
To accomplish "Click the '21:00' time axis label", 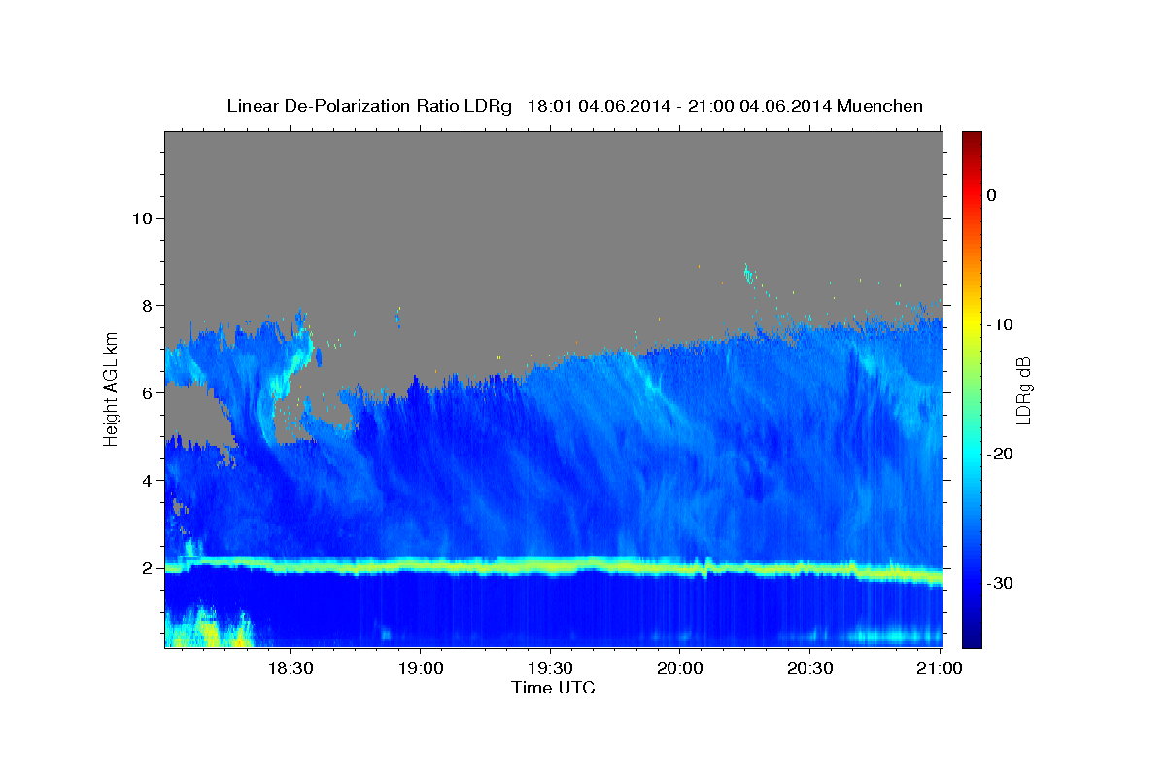I will (941, 669).
